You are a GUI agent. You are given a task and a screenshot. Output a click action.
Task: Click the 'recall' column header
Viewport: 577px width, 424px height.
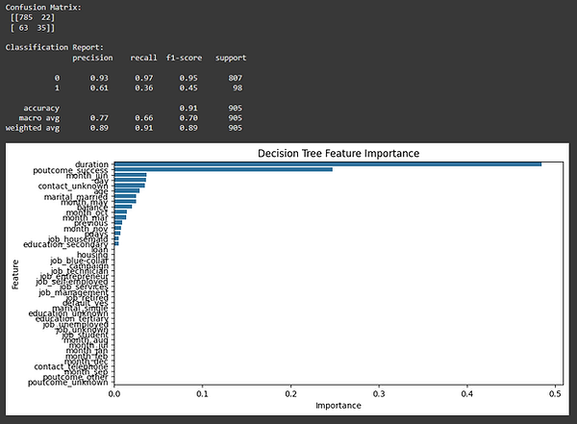point(143,58)
